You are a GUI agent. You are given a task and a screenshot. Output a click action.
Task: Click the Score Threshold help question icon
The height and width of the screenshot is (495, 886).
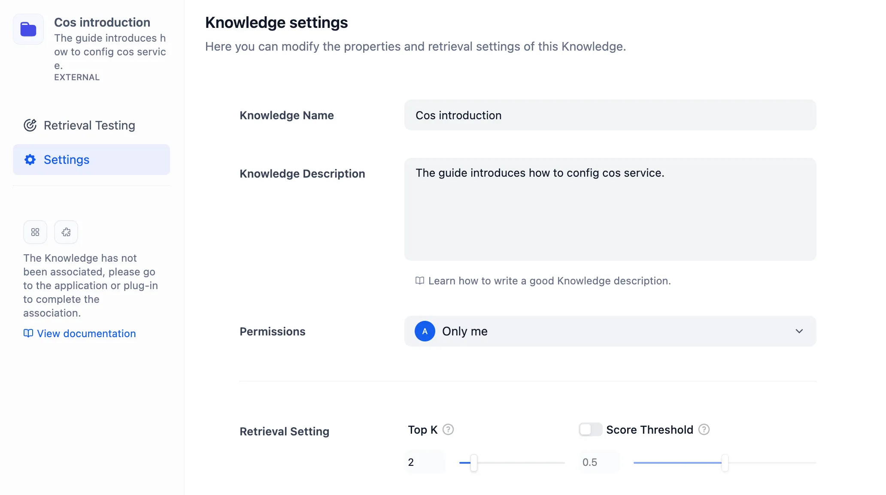704,429
